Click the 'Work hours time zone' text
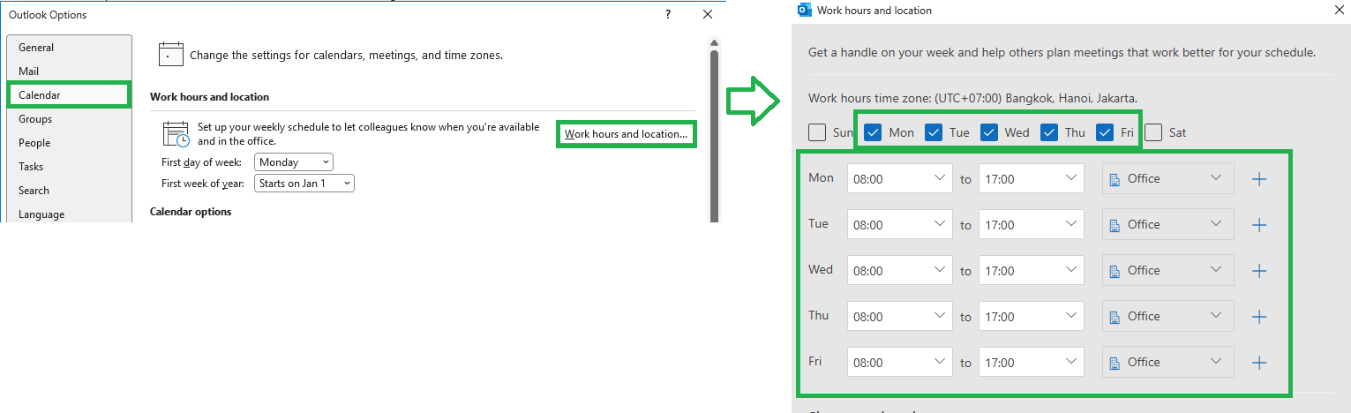The height and width of the screenshot is (413, 1351). click(x=972, y=97)
